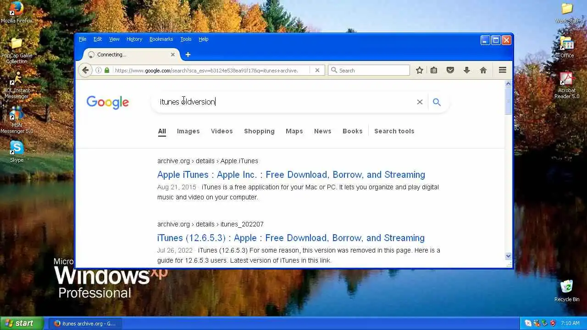Click 'Jul 26, 2022' result date text
The height and width of the screenshot is (330, 587).
tap(175, 250)
